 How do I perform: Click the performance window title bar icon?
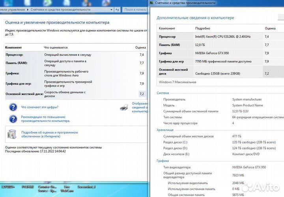(x=152, y=3)
